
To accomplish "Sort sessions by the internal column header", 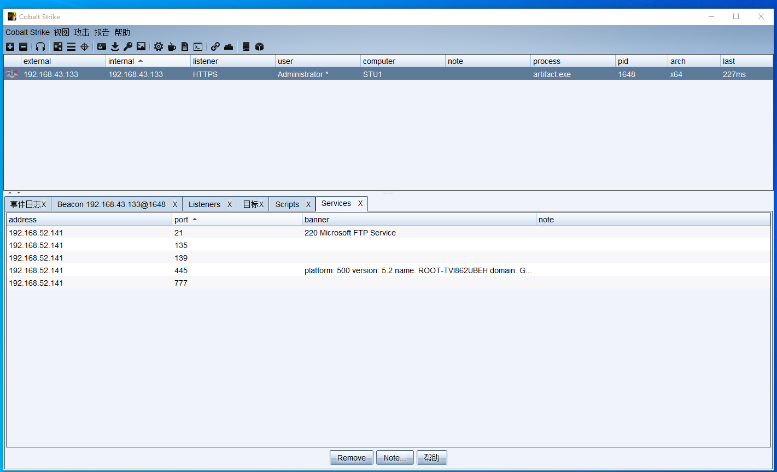I will 148,61.
